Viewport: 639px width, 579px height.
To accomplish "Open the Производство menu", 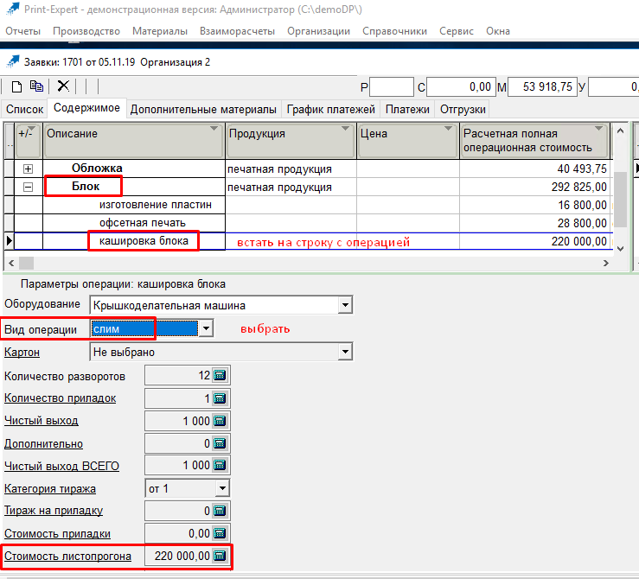I will (x=86, y=31).
